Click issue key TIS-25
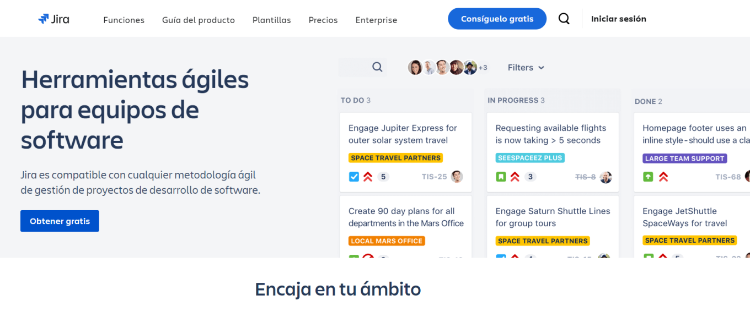Viewport: 750px width, 312px height. click(435, 177)
